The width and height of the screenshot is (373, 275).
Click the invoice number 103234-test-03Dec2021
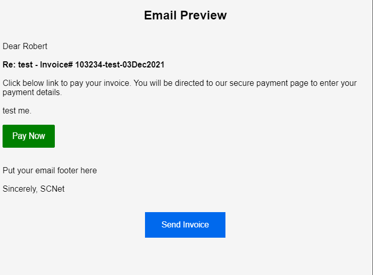tap(120, 65)
